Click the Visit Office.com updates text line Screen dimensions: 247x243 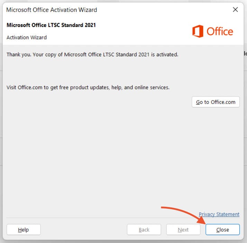[x=88, y=87]
